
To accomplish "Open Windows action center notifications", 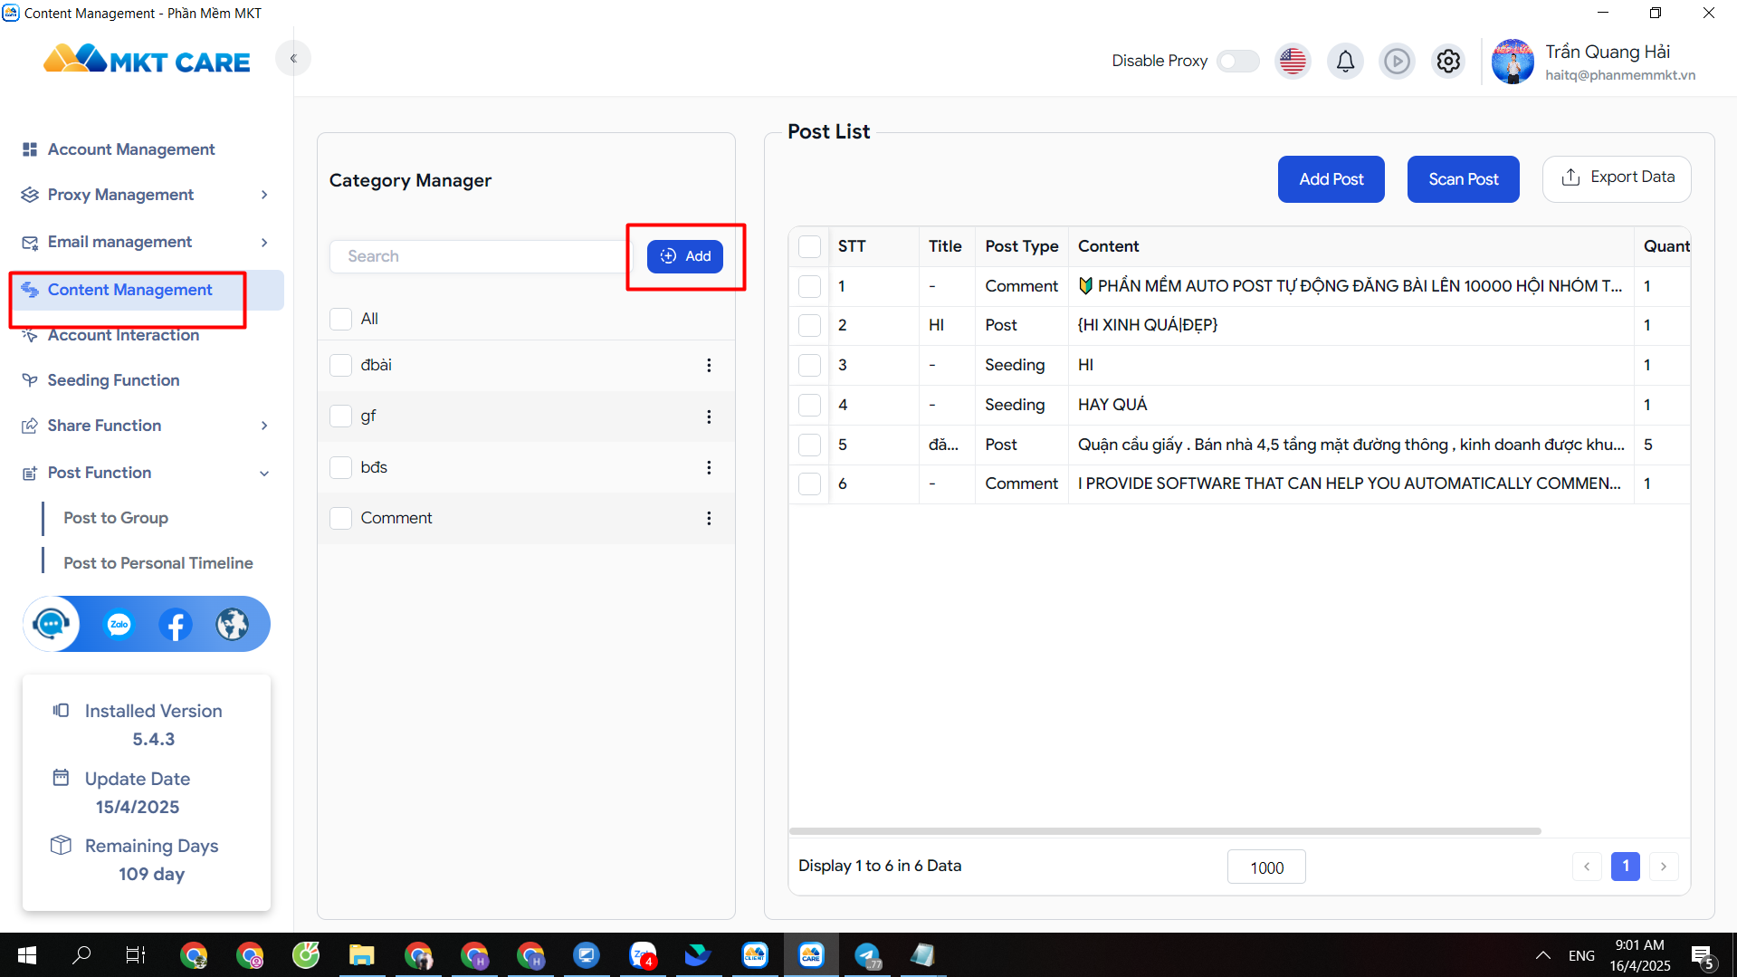I will point(1702,955).
